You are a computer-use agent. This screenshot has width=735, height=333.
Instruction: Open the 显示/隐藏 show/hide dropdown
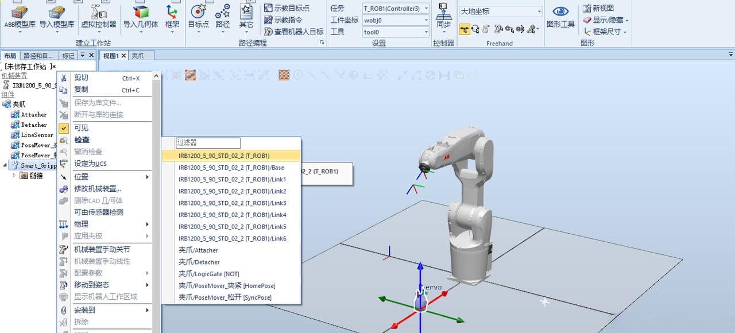[606, 20]
